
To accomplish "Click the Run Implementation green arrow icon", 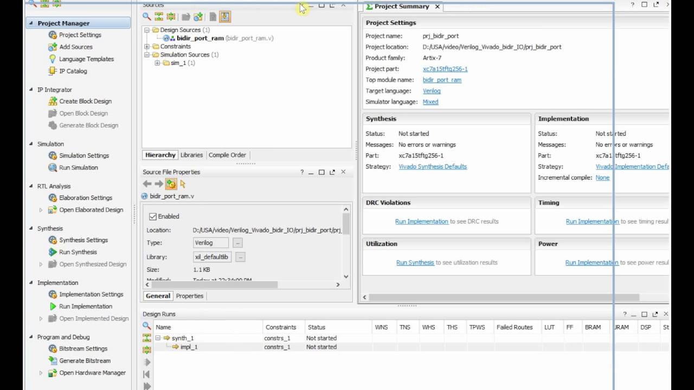I will pyautogui.click(x=53, y=306).
